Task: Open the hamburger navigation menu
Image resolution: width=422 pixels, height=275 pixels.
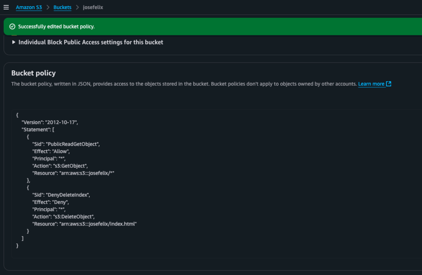Action: click(x=6, y=7)
